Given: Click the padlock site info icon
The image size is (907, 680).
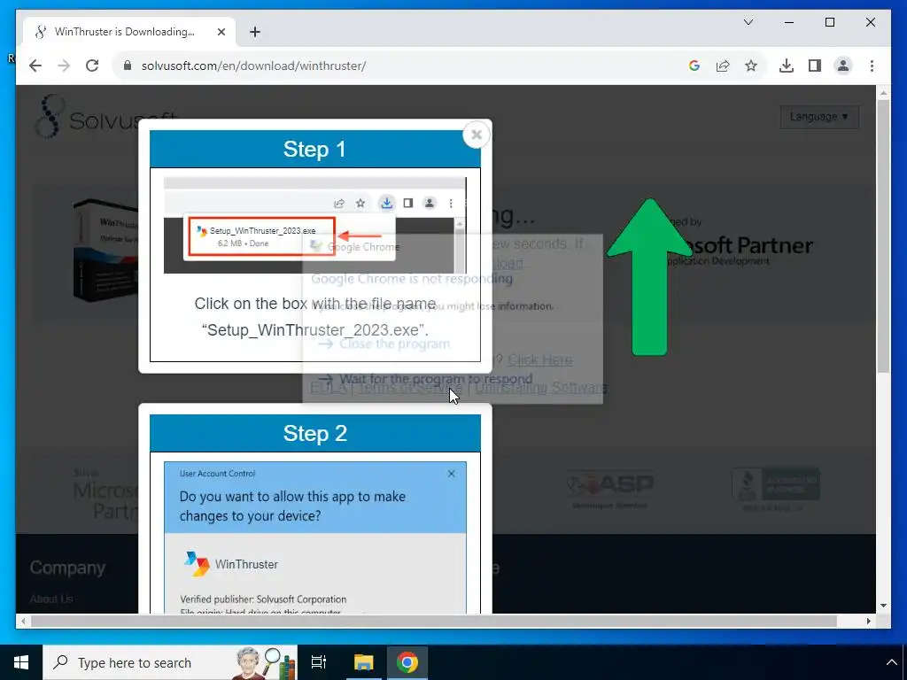Looking at the screenshot, I should click(128, 66).
